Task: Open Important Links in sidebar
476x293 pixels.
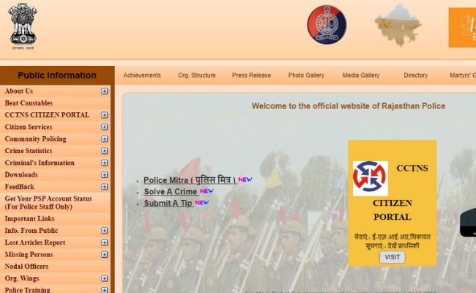Action: pyautogui.click(x=30, y=218)
